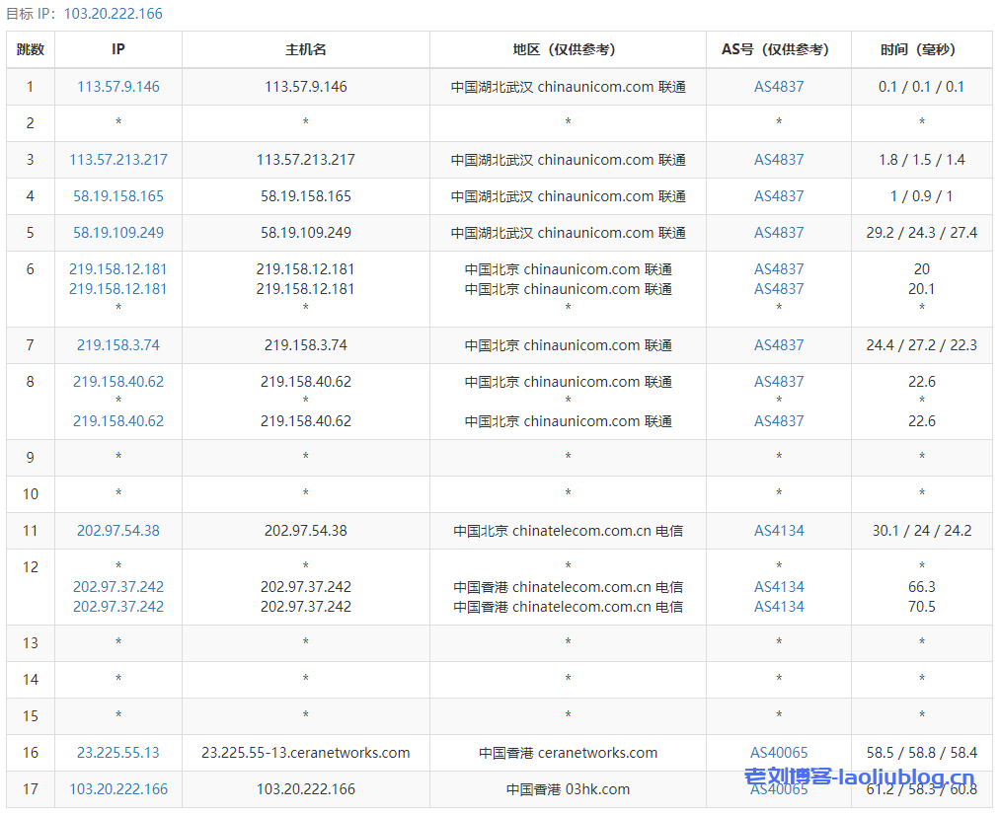Viewport: 1000px width, 814px height.
Task: Open IP link 113.57.9.146 in hop 1
Action: tap(118, 87)
